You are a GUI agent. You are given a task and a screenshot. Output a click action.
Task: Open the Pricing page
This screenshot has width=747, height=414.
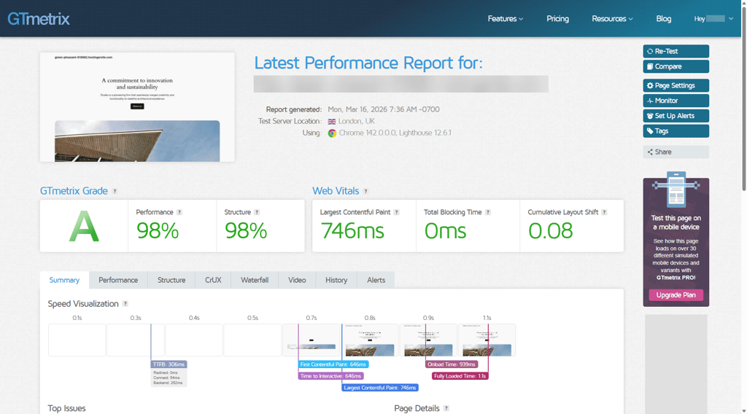557,18
